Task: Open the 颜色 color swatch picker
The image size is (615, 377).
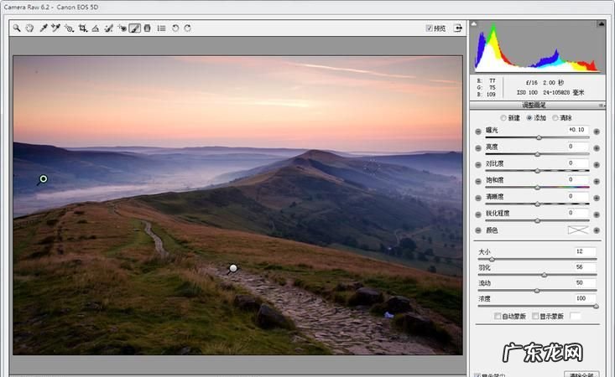Action: pyautogui.click(x=578, y=230)
